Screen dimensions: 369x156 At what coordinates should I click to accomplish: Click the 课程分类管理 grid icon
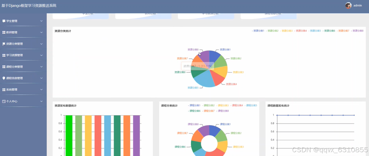(4, 67)
